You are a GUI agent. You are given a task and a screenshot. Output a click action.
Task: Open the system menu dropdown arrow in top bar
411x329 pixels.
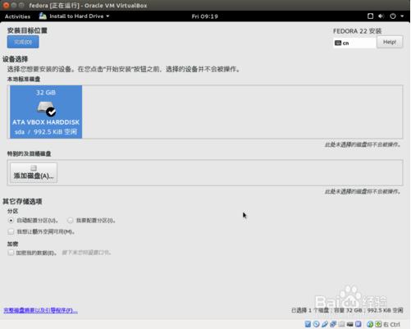402,16
